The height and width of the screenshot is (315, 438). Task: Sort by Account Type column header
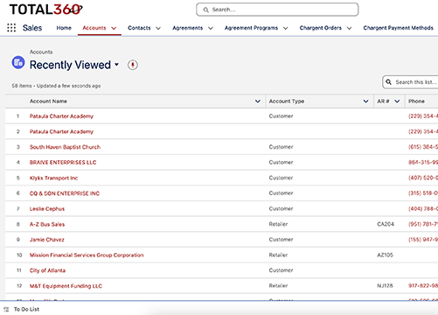point(287,101)
